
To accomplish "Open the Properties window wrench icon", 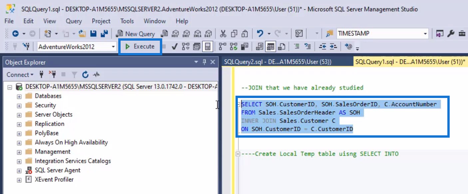I will coord(450,34).
